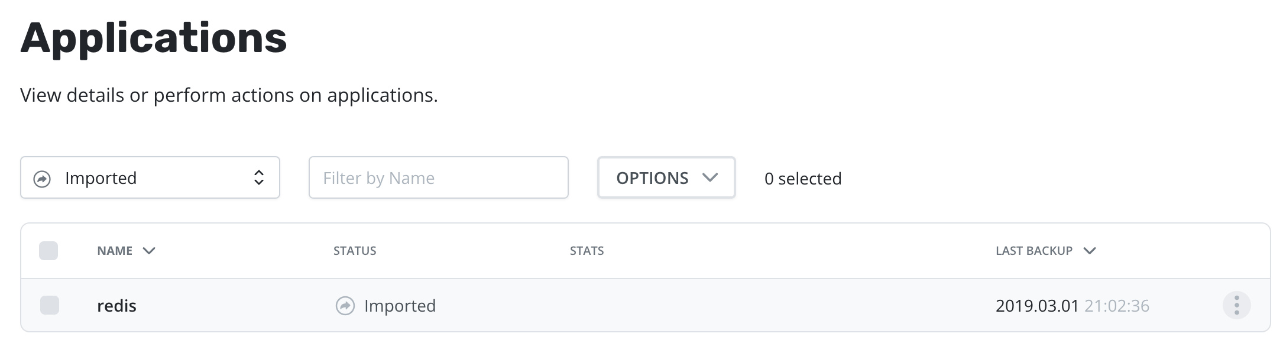Sort the table by NAME column
Screen dimensions: 1283x356
coord(115,251)
